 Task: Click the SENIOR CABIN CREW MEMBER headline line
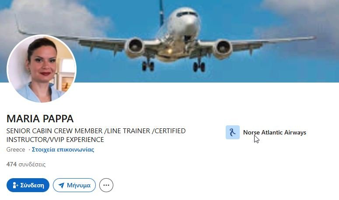click(96, 131)
